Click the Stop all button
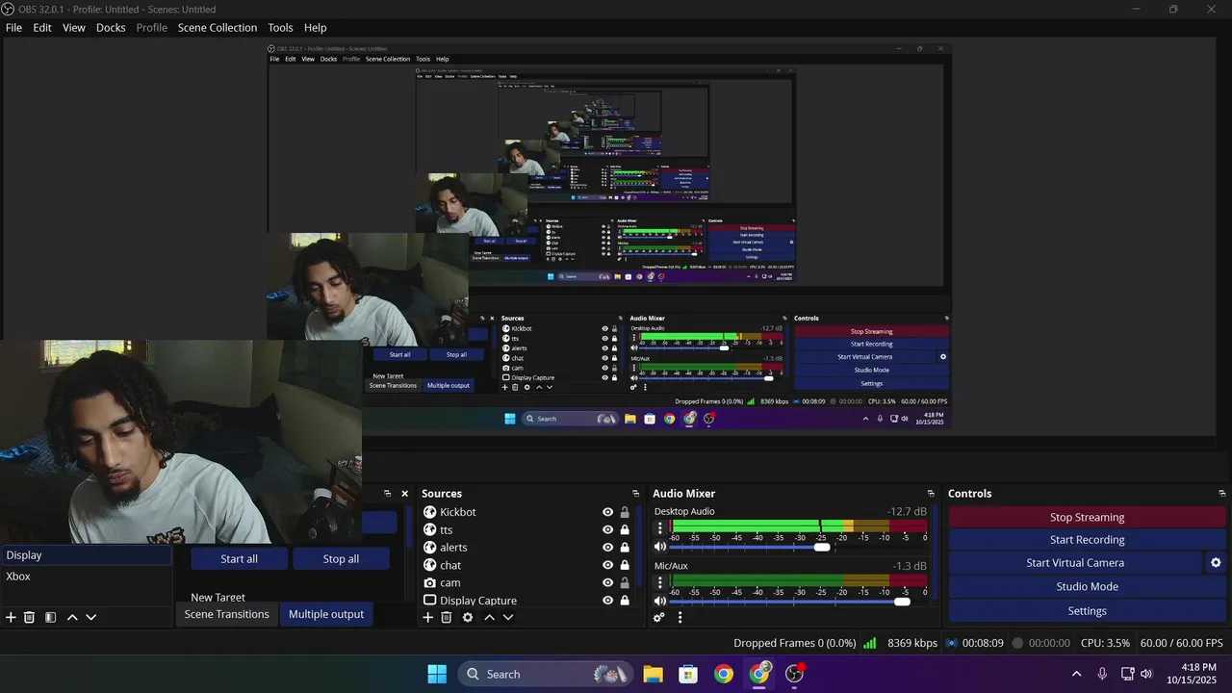This screenshot has height=693, width=1232. pyautogui.click(x=341, y=559)
